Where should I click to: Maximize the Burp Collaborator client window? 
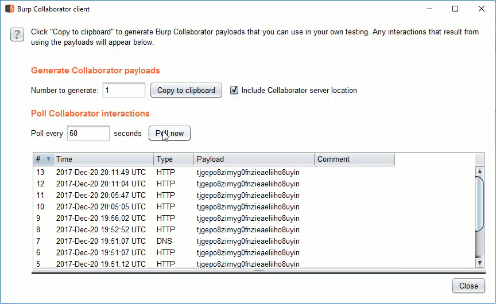pos(455,9)
